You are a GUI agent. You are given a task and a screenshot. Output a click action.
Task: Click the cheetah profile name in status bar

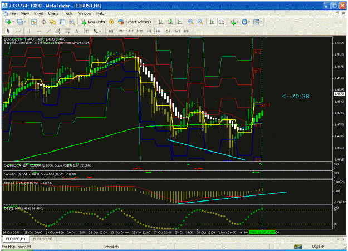tap(112, 247)
